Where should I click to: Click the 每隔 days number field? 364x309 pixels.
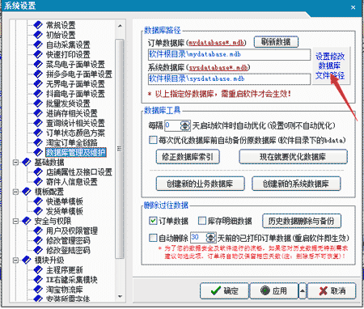tap(172, 125)
